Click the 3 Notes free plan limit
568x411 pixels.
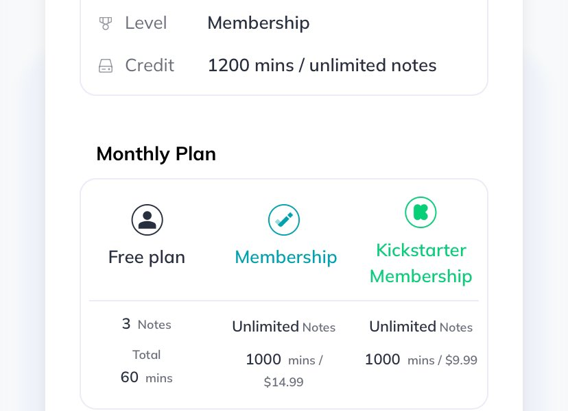[x=147, y=324]
